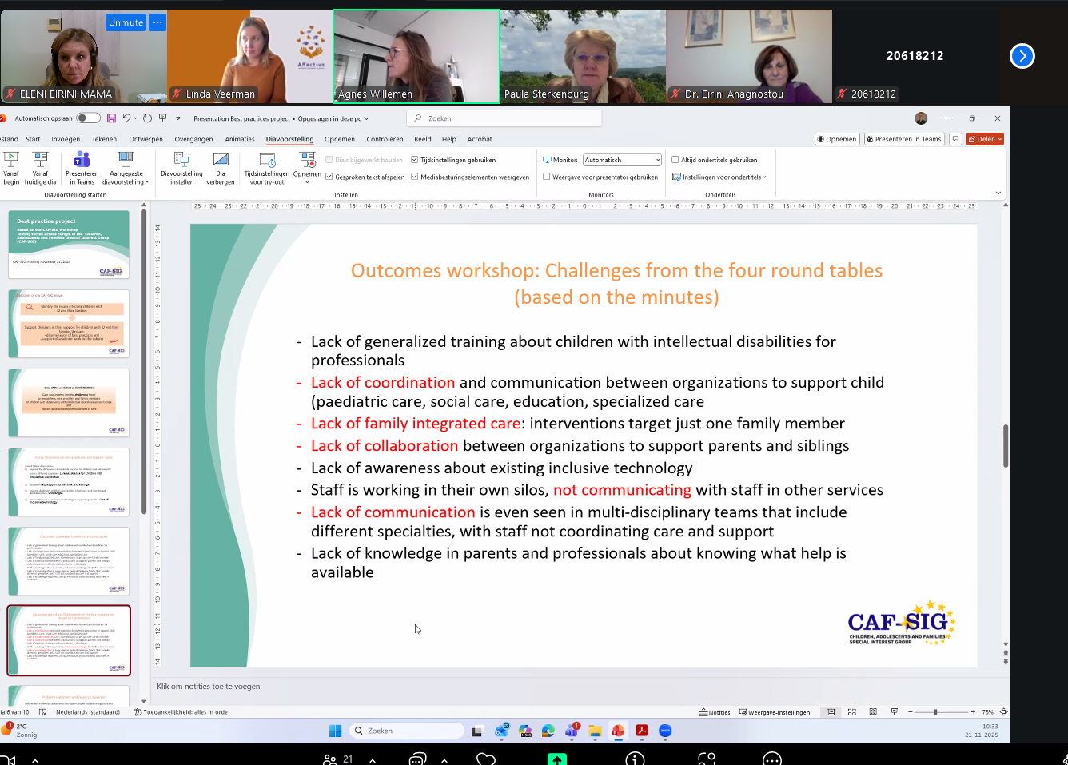Select the first slide thumbnail Best practice project

click(x=69, y=244)
